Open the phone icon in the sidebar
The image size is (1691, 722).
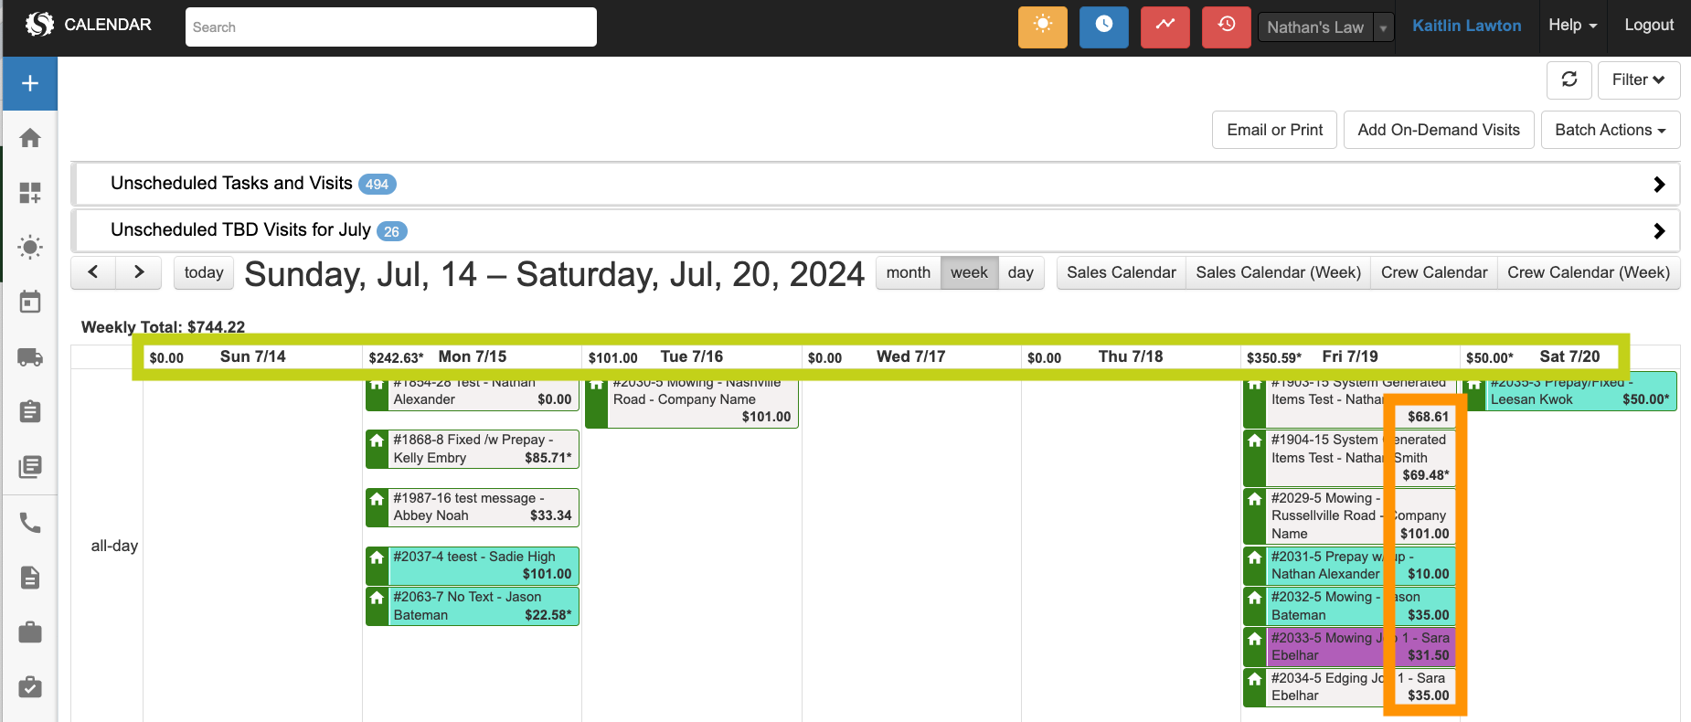(30, 523)
